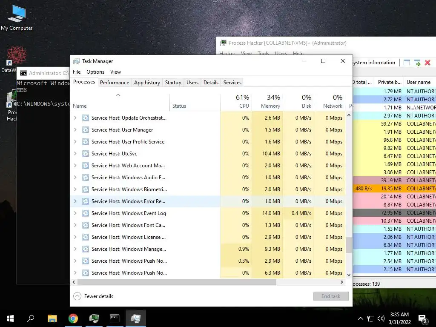Expand Service Host: Windows Error Reporting row
This screenshot has width=436, height=327.
(75, 201)
